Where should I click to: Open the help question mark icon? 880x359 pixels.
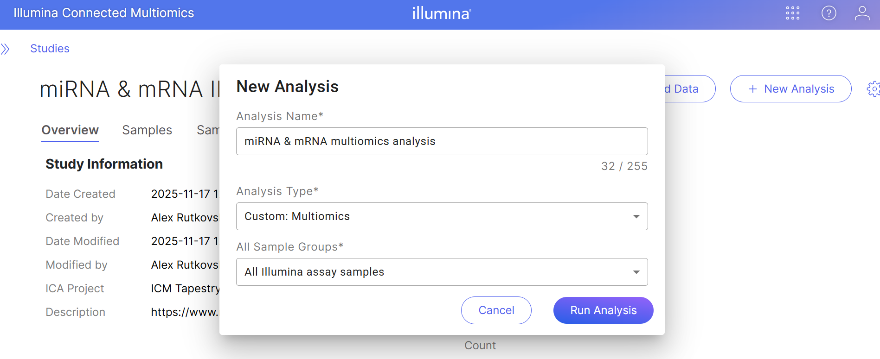[829, 13]
